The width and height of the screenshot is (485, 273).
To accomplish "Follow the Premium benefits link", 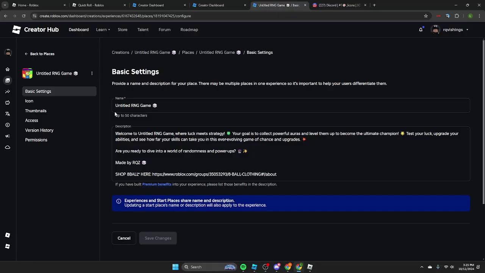I will [x=157, y=184].
